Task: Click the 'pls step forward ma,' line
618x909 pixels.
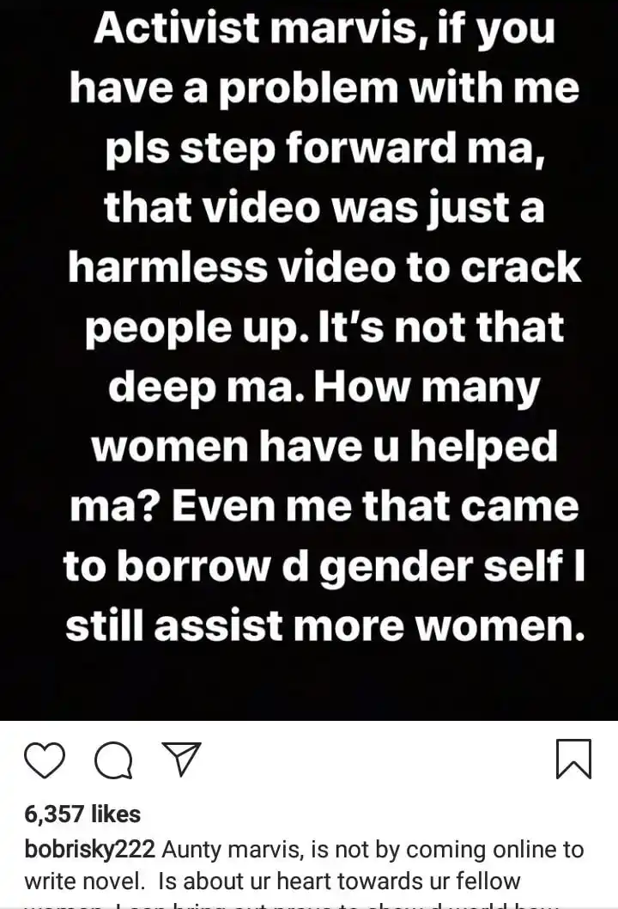Action: [325, 148]
